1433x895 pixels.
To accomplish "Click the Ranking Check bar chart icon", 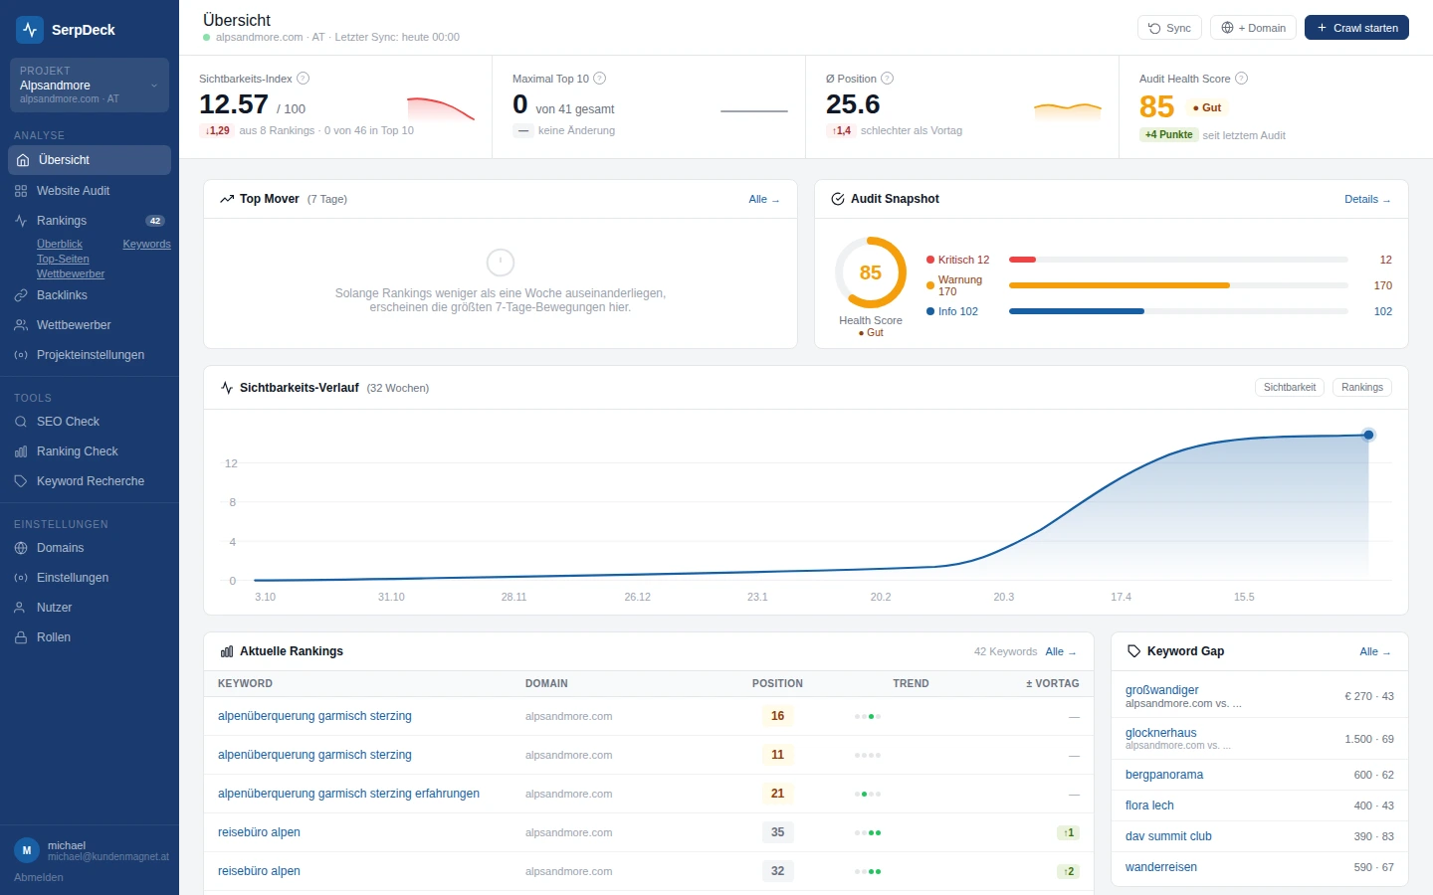I will pyautogui.click(x=21, y=451).
